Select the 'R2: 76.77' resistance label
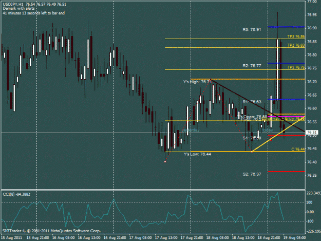The image size is (321, 241). click(252, 66)
